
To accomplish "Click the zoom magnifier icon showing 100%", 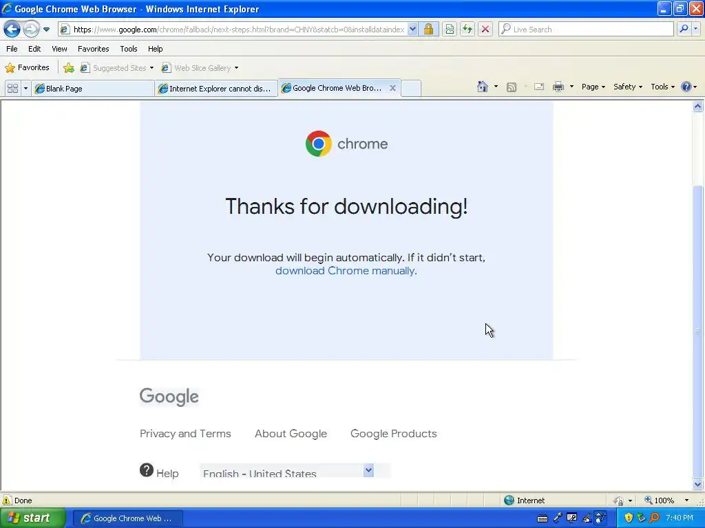I will (649, 500).
